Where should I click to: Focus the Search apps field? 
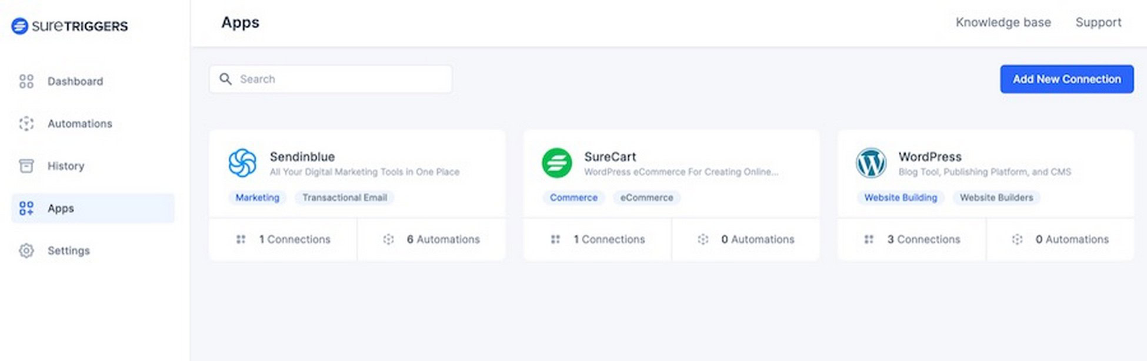tap(331, 79)
